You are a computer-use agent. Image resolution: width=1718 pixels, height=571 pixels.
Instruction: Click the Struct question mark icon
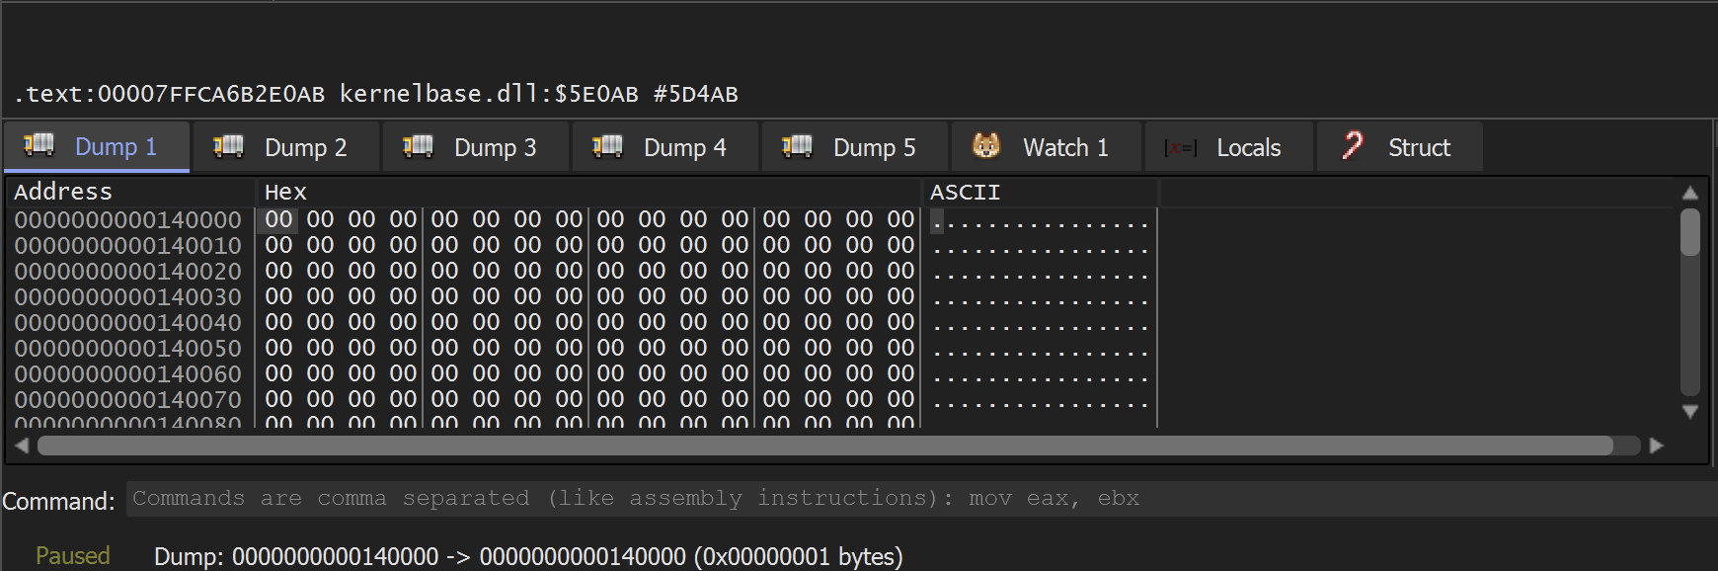point(1353,146)
